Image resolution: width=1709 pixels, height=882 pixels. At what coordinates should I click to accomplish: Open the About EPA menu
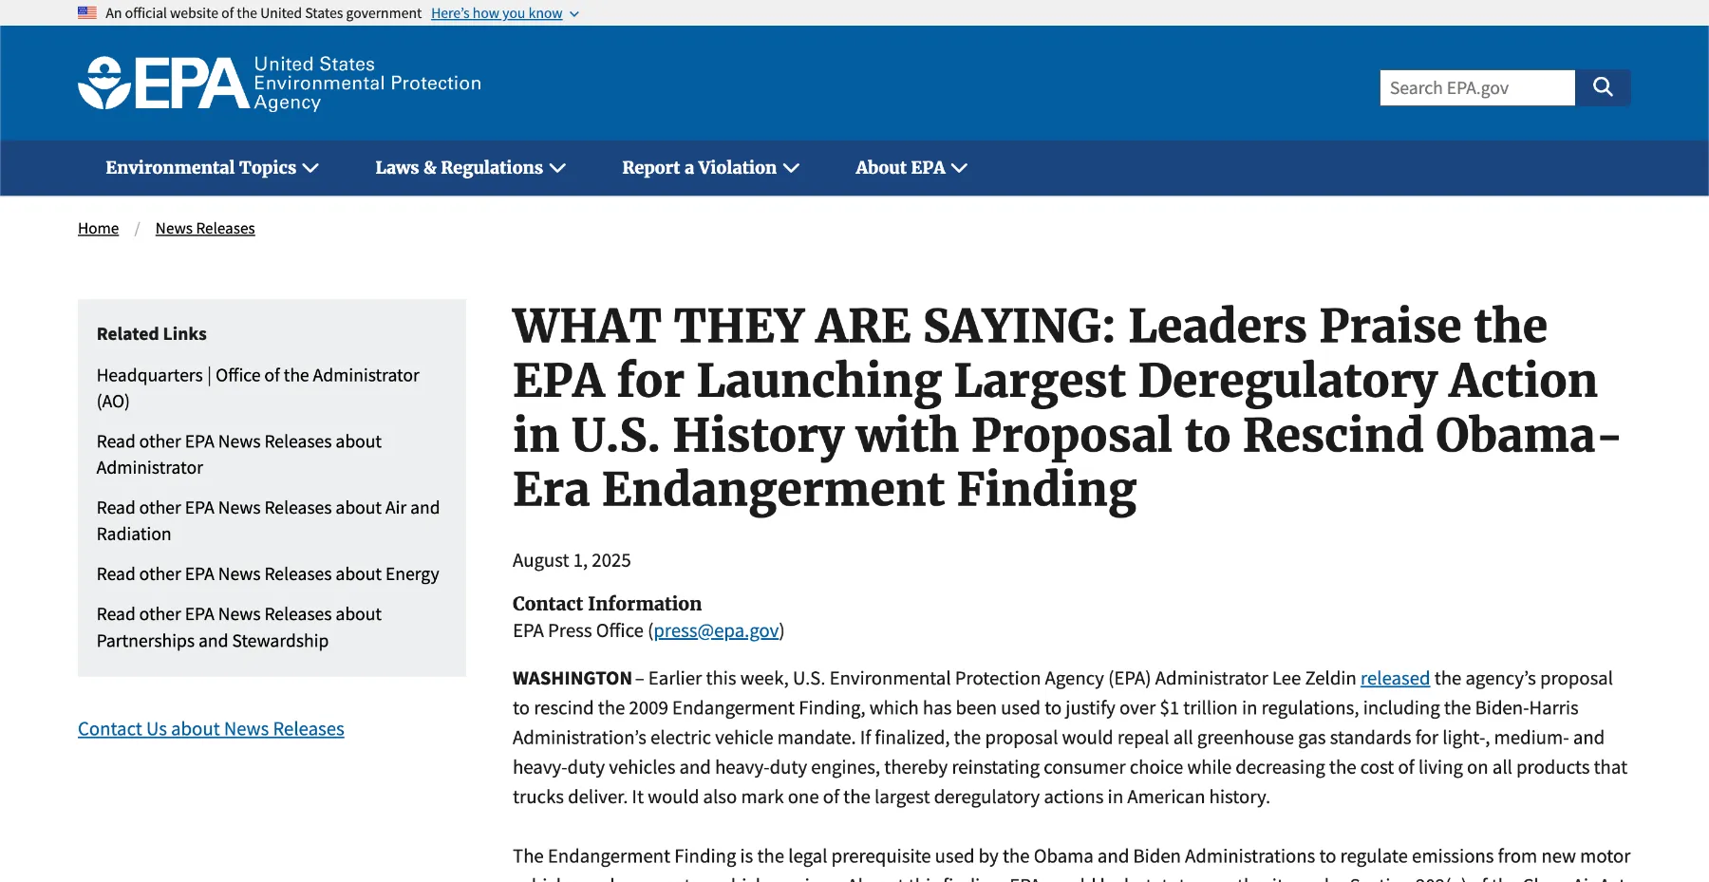tap(911, 168)
